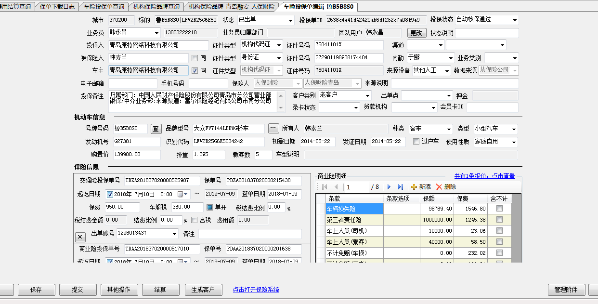Click the red 删除 X icon
This screenshot has height=304, width=598.
439,187
